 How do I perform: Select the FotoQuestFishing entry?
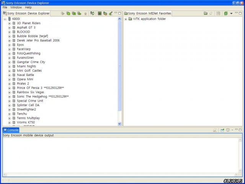(x=29, y=53)
